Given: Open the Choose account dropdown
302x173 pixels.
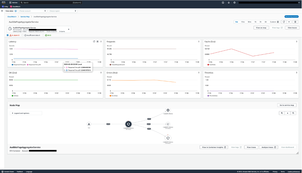Looking at the screenshot, I should coord(32,11).
